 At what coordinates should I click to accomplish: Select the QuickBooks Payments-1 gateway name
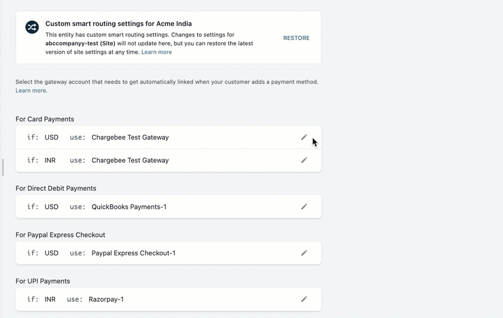coord(128,207)
